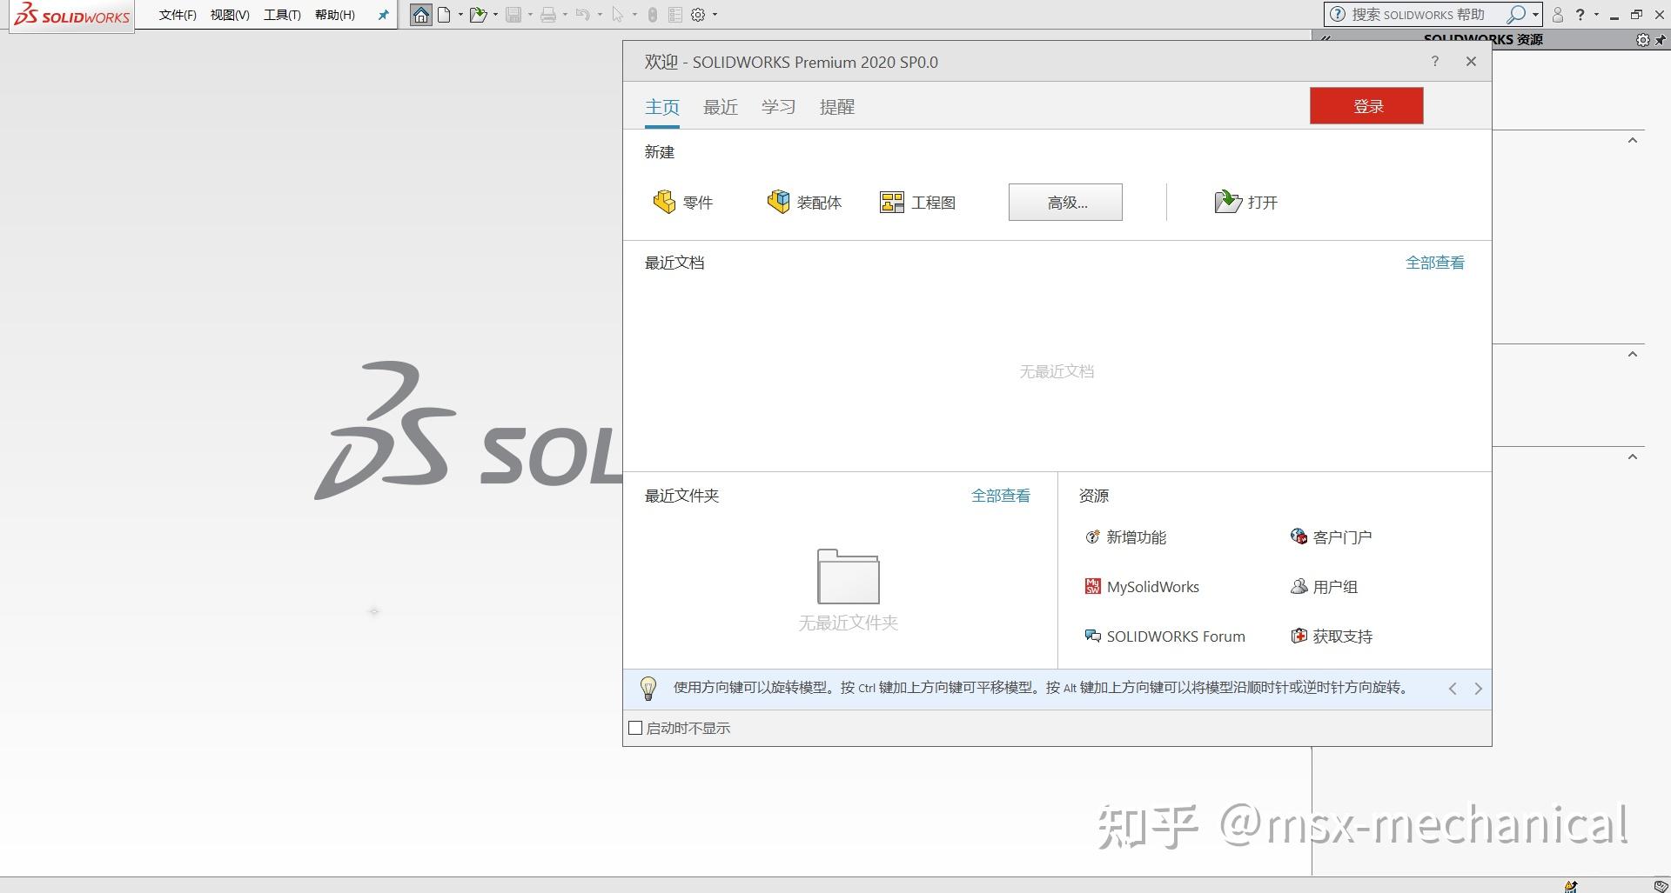Viewport: 1671px width, 893px height.
Task: Click the 搜索 SOLIDWORKS 帮助 search field
Action: click(1417, 15)
